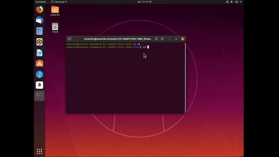Image resolution: width=279 pixels, height=157 pixels.
Task: Open the Amazon launcher in dock
Action: pos(40,85)
